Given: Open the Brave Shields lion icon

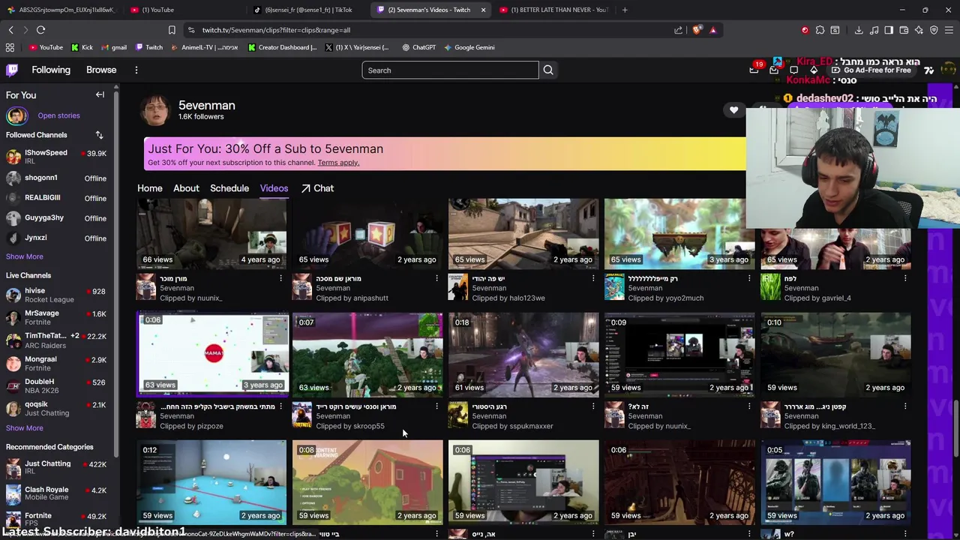Looking at the screenshot, I should tap(697, 30).
